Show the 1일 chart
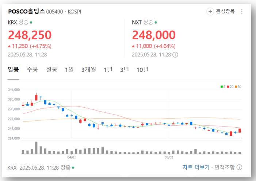The height and width of the screenshot is (181, 256). (x=69, y=70)
